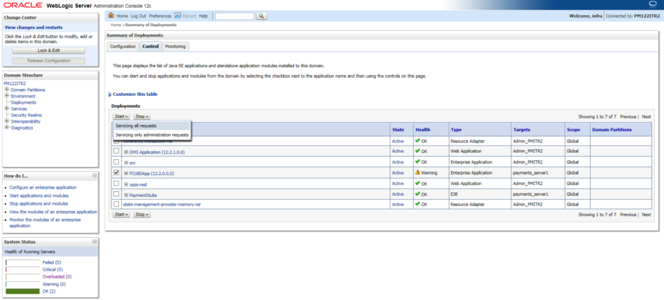Image resolution: width=664 pixels, height=300 pixels.
Task: Click the Record camera icon
Action: pyautogui.click(x=177, y=16)
